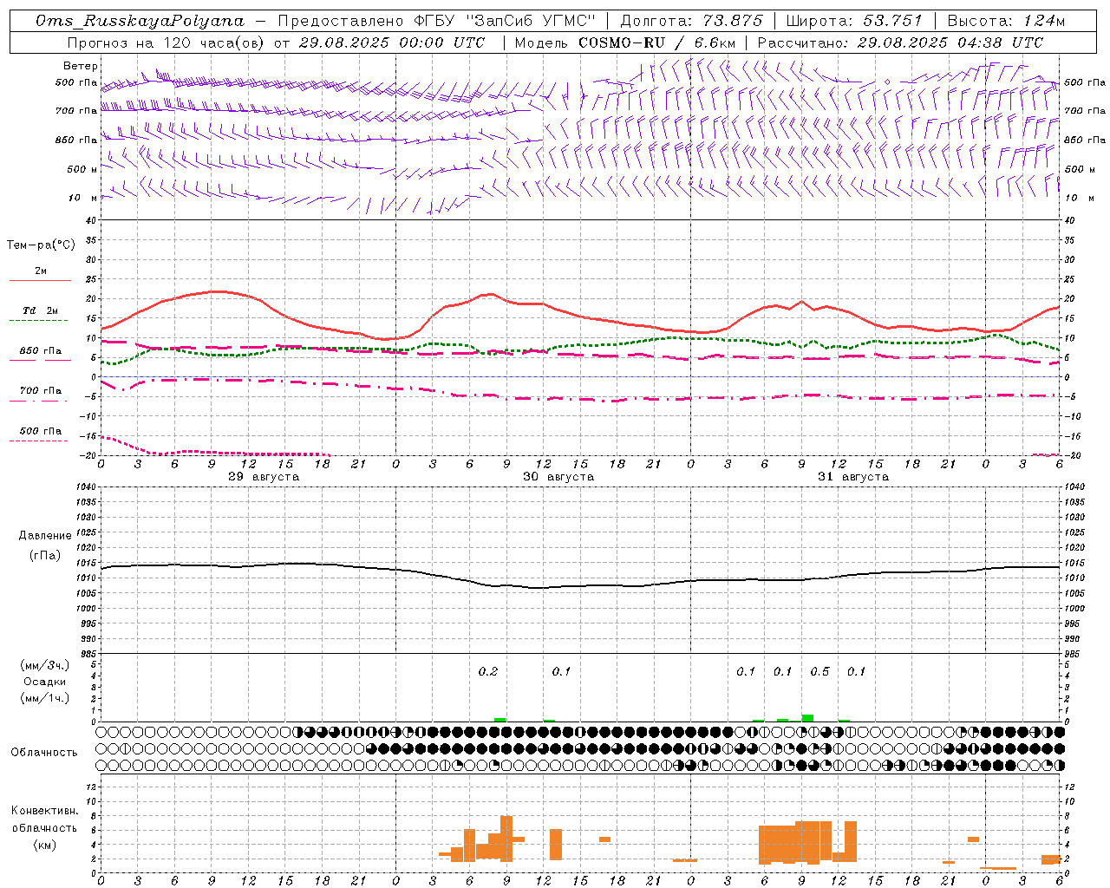
Task: Click the date label "30 августа"
Action: tap(558, 477)
